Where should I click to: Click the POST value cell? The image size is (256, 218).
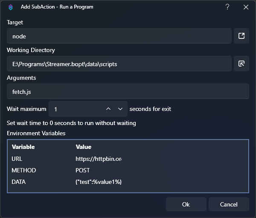83,170
